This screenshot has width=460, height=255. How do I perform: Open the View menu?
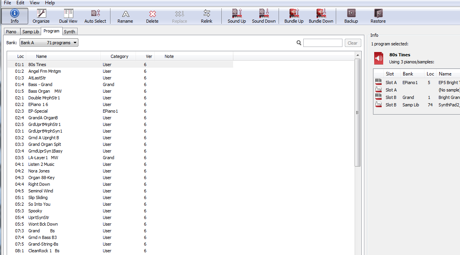(34, 3)
